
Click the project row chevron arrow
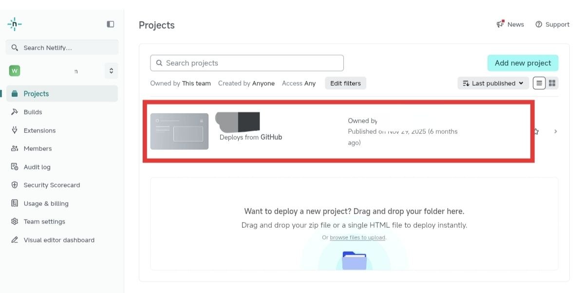point(555,131)
